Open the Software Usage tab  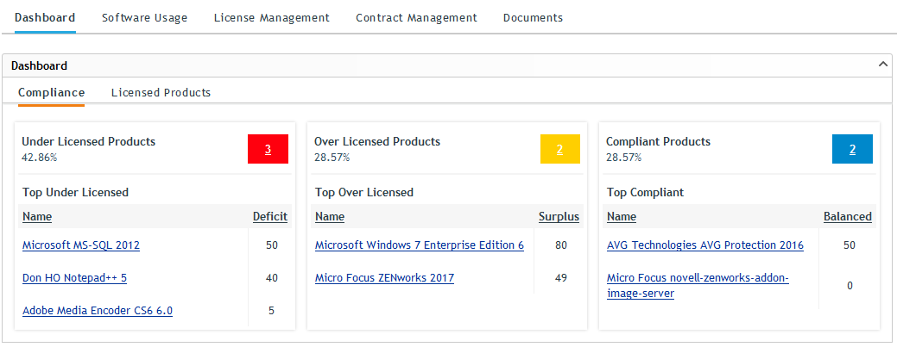(144, 17)
